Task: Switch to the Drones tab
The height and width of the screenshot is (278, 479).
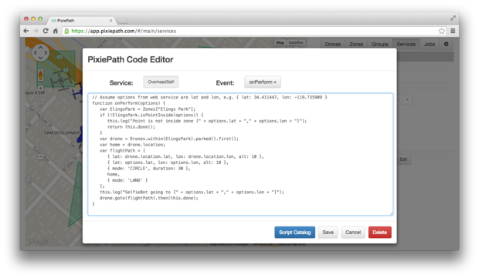Action: [333, 44]
